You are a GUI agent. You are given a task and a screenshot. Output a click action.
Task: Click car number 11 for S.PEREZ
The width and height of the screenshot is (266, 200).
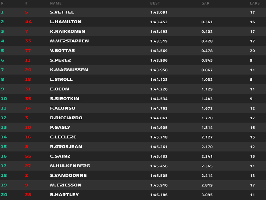coord(28,60)
